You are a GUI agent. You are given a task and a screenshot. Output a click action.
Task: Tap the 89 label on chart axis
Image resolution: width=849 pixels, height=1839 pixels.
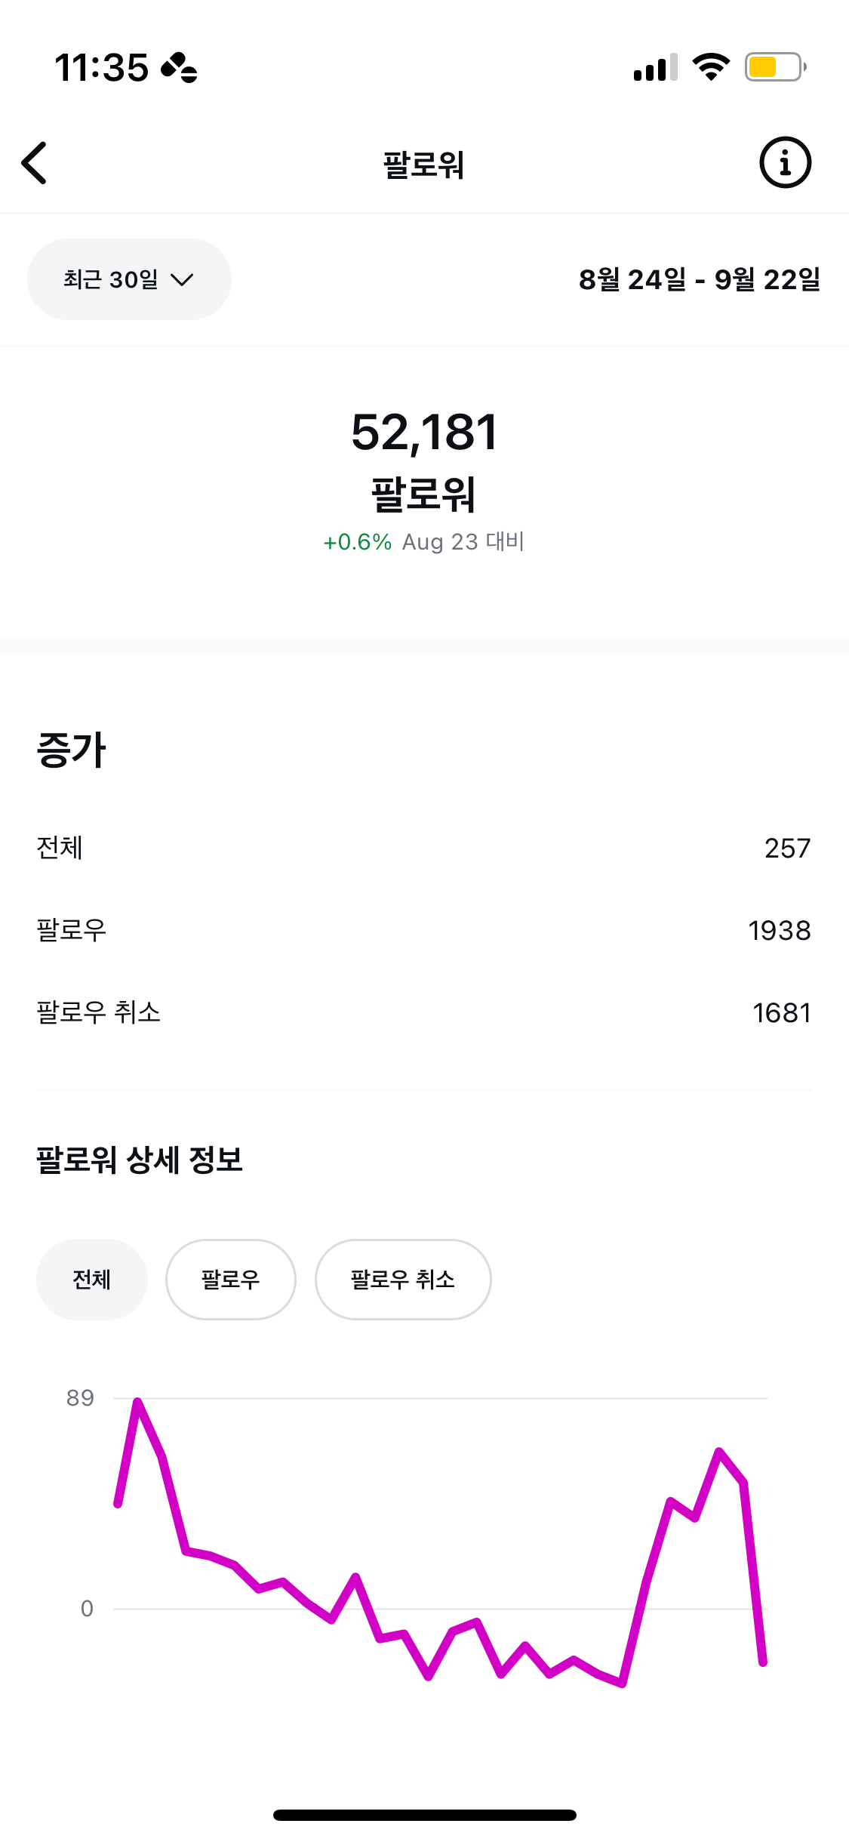[x=80, y=1398]
